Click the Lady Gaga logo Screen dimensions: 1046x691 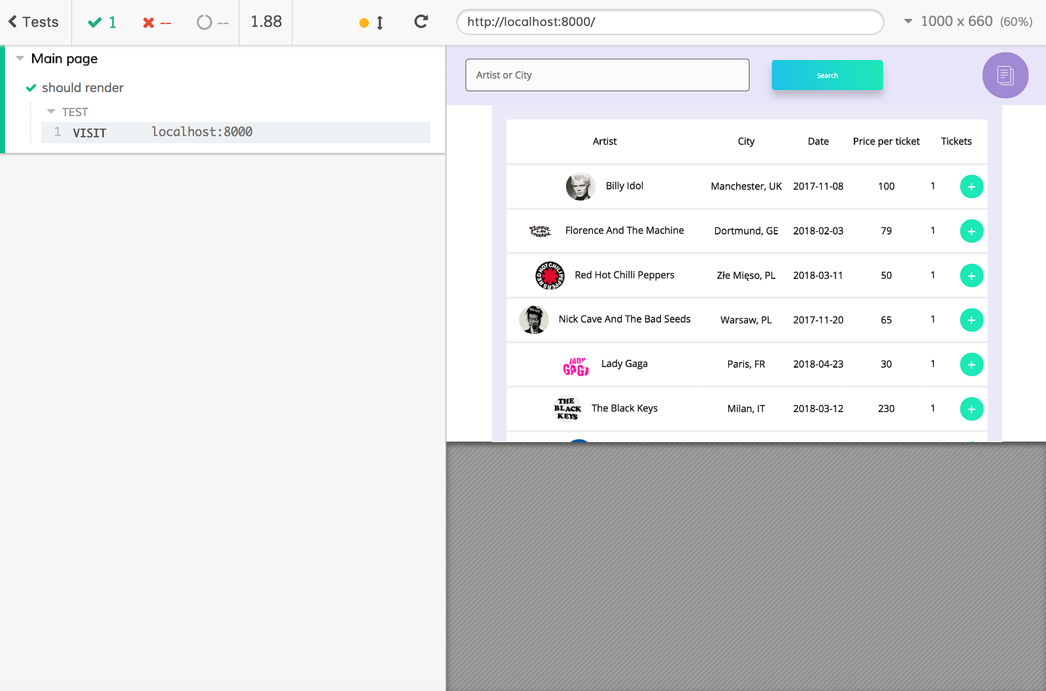[576, 366]
